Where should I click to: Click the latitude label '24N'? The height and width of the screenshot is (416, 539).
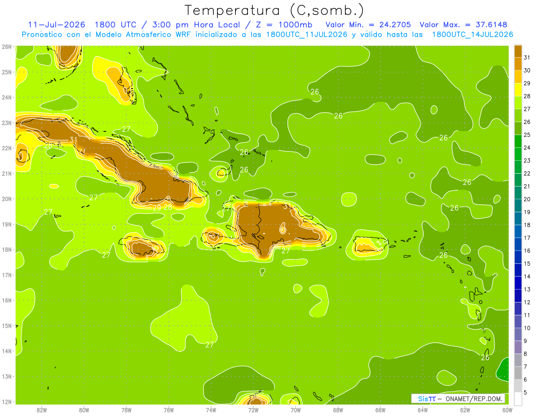7,97
